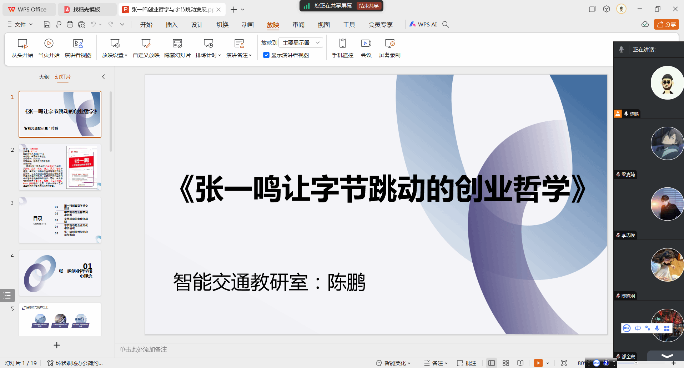
Task: Expand 智能美化 dropdown in status bar
Action: [394, 363]
